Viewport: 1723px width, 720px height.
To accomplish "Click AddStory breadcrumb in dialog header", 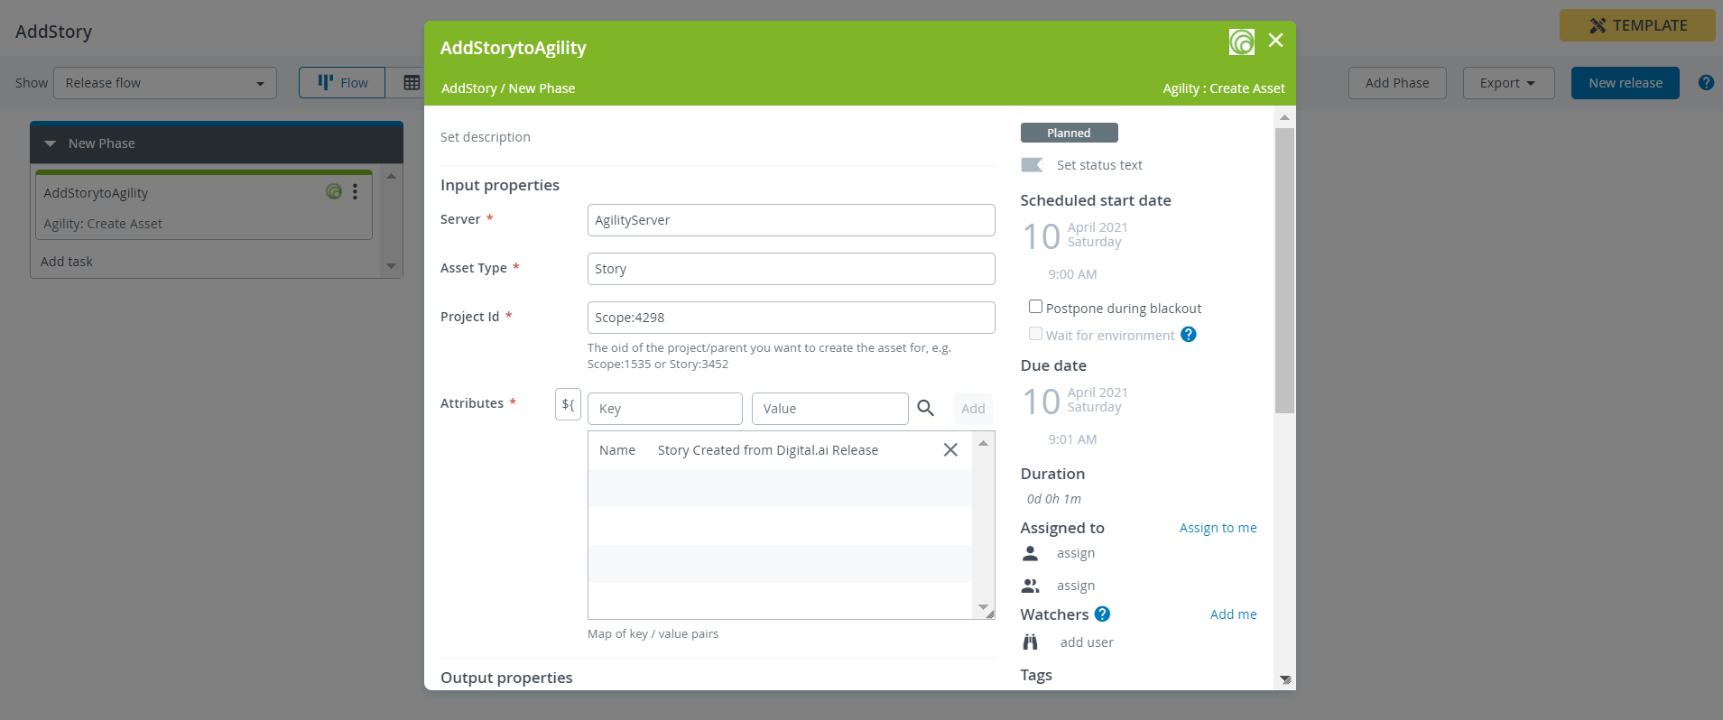I will (468, 88).
